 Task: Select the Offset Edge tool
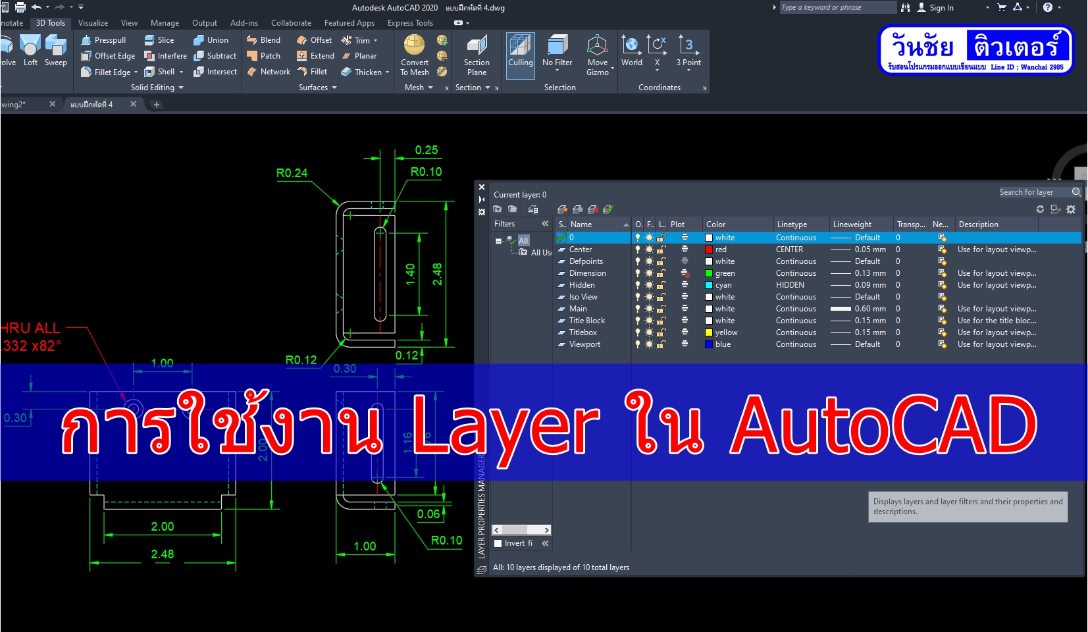tap(108, 56)
